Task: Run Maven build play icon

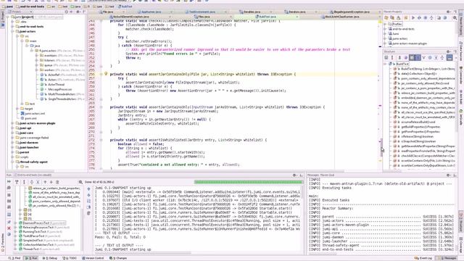Action: [x=413, y=18]
